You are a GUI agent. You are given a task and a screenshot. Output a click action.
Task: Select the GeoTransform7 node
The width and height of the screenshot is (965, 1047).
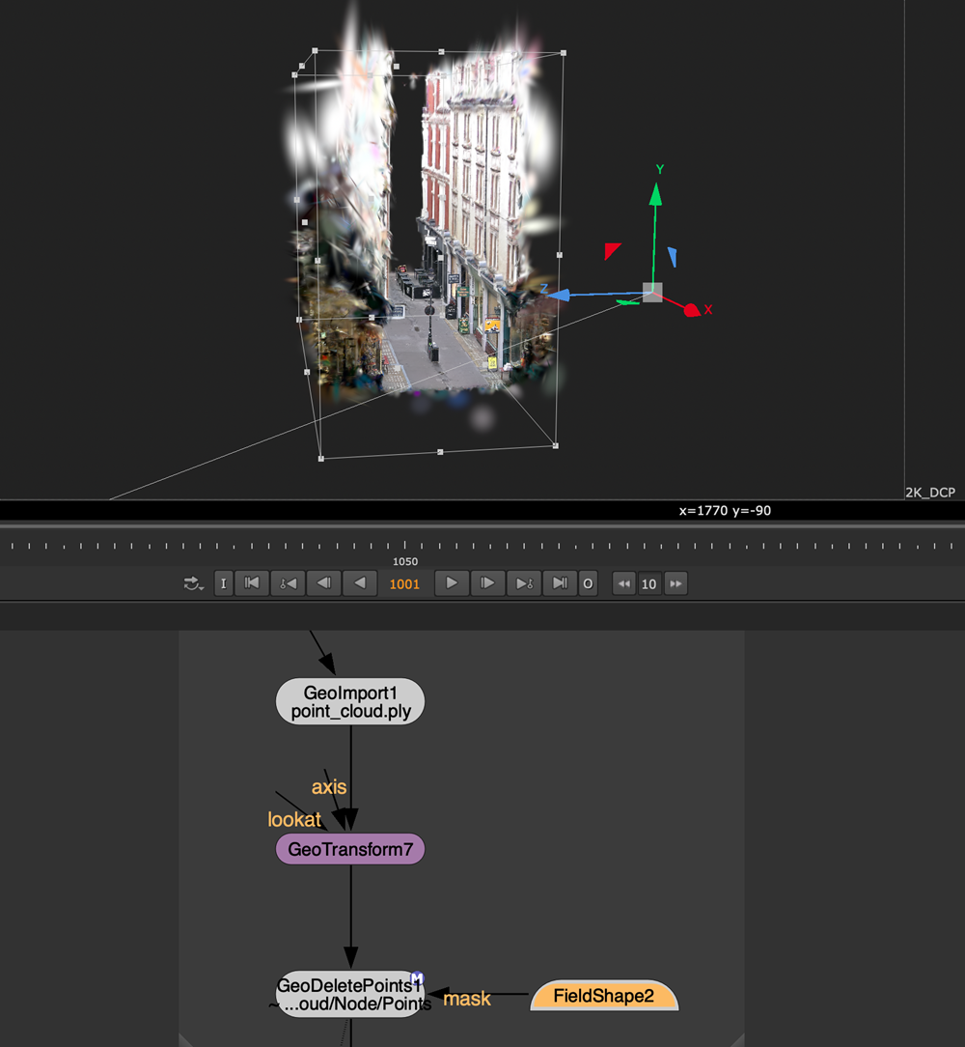point(350,849)
